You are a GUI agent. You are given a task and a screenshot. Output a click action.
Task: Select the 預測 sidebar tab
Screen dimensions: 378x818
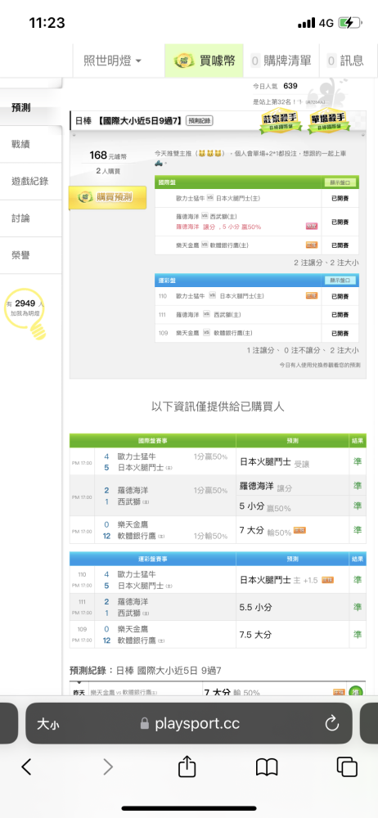coord(31,108)
